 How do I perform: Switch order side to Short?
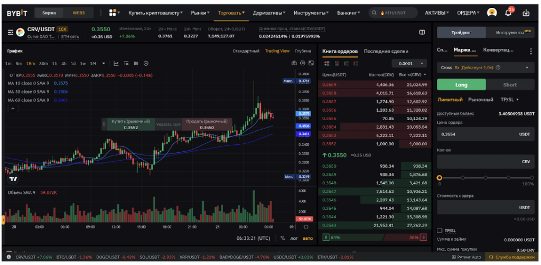pyautogui.click(x=510, y=85)
